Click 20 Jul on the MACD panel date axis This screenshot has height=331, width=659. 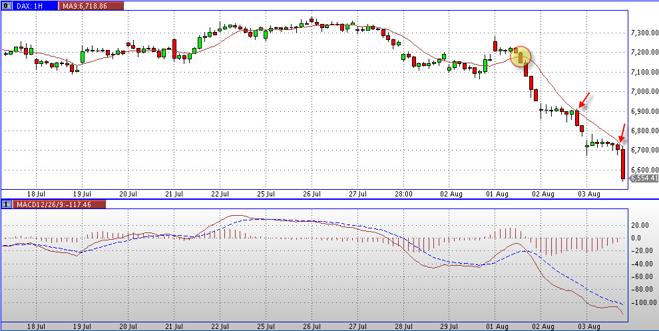click(x=128, y=326)
